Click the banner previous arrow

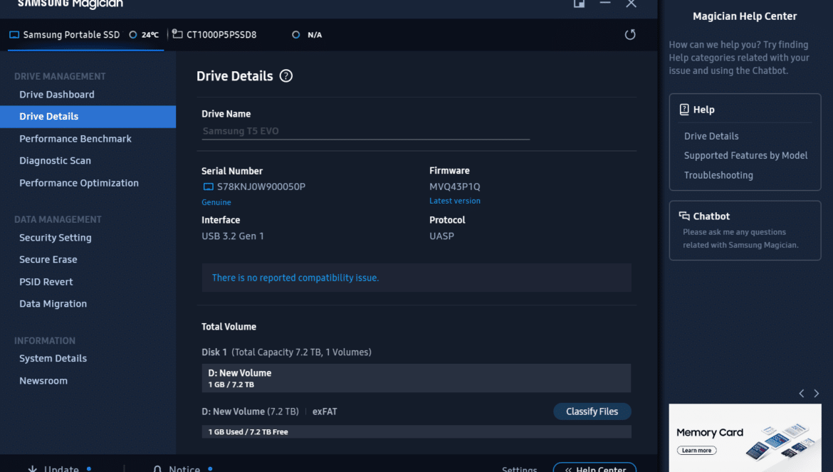tap(802, 394)
